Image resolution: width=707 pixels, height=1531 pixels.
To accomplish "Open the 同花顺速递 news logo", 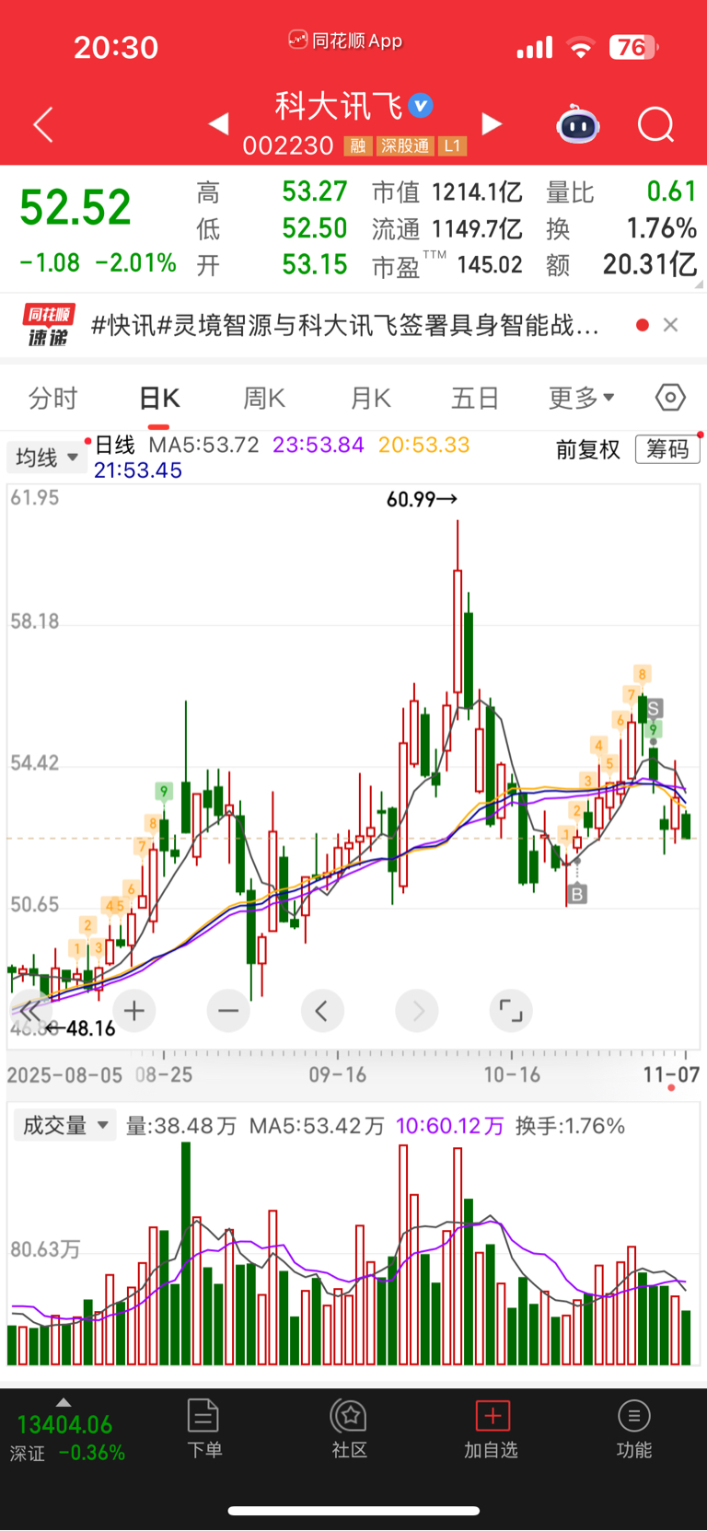I will 48,325.
